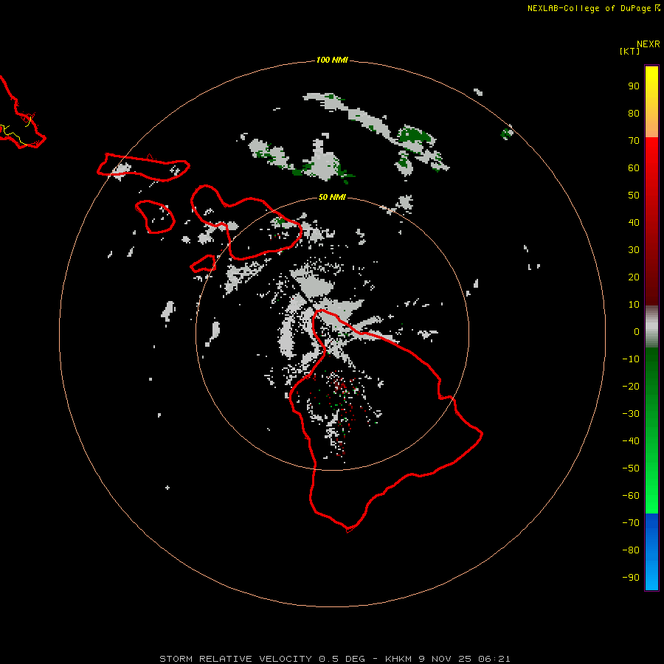Click the -80 value on velocity scale

click(x=631, y=550)
